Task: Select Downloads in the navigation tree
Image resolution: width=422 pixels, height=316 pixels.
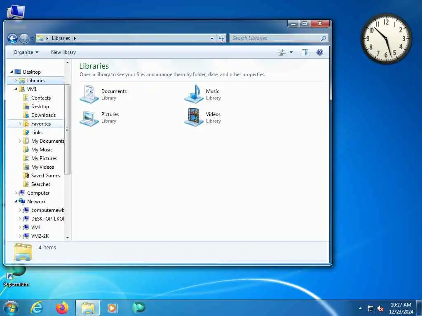Action: point(43,115)
